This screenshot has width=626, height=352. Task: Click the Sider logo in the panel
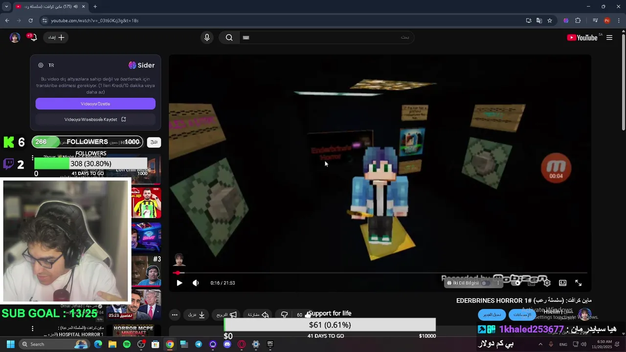click(x=141, y=65)
